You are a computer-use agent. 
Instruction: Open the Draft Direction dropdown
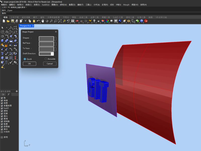click(x=52, y=54)
